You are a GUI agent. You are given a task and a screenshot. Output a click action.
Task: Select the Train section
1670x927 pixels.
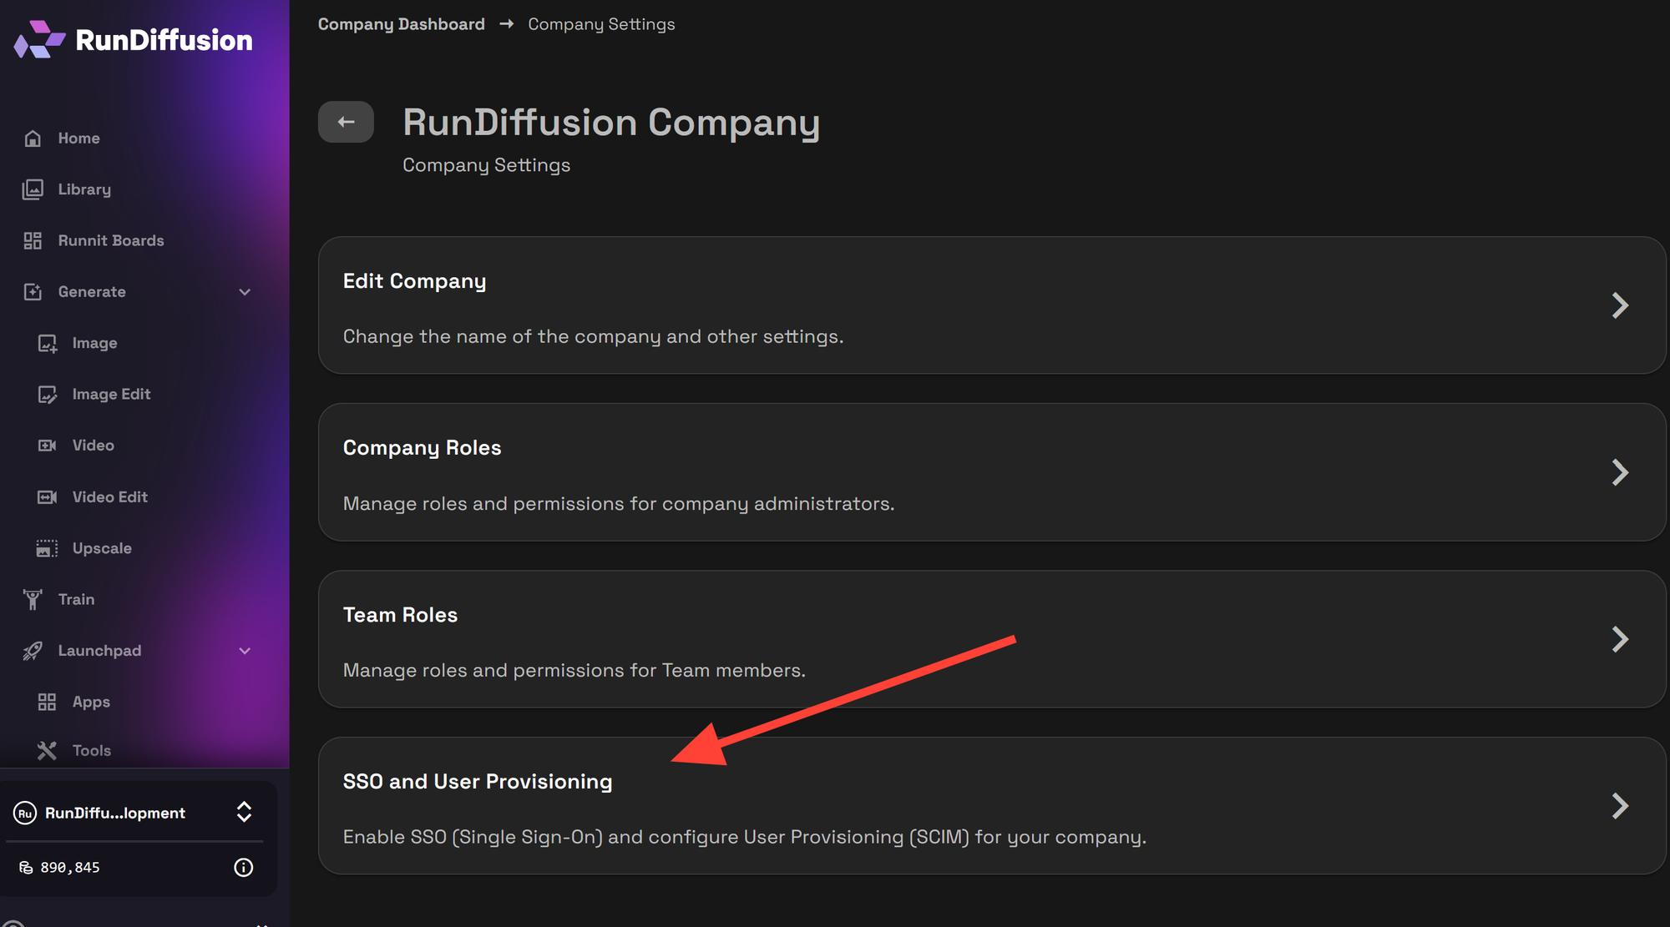point(75,598)
